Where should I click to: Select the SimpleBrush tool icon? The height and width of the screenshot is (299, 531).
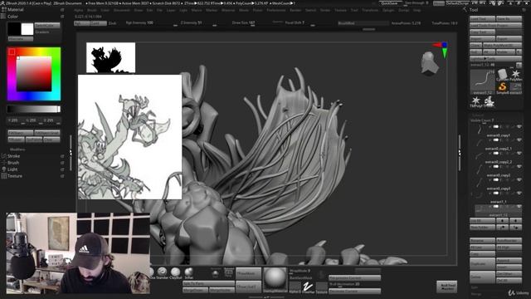(x=502, y=87)
